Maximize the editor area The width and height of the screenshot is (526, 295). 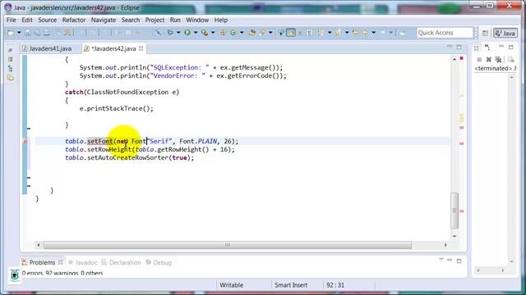[x=459, y=48]
